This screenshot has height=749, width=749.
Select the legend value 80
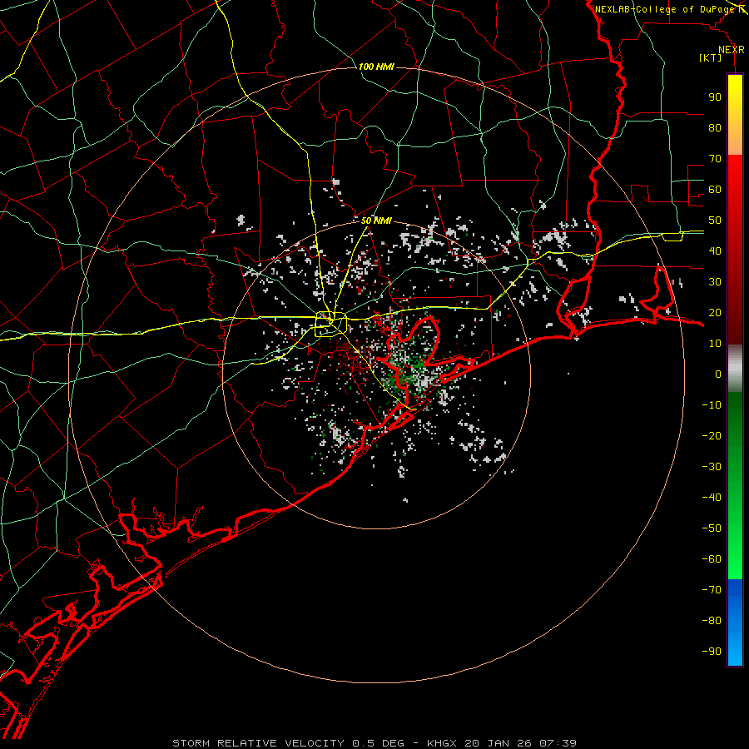point(715,128)
